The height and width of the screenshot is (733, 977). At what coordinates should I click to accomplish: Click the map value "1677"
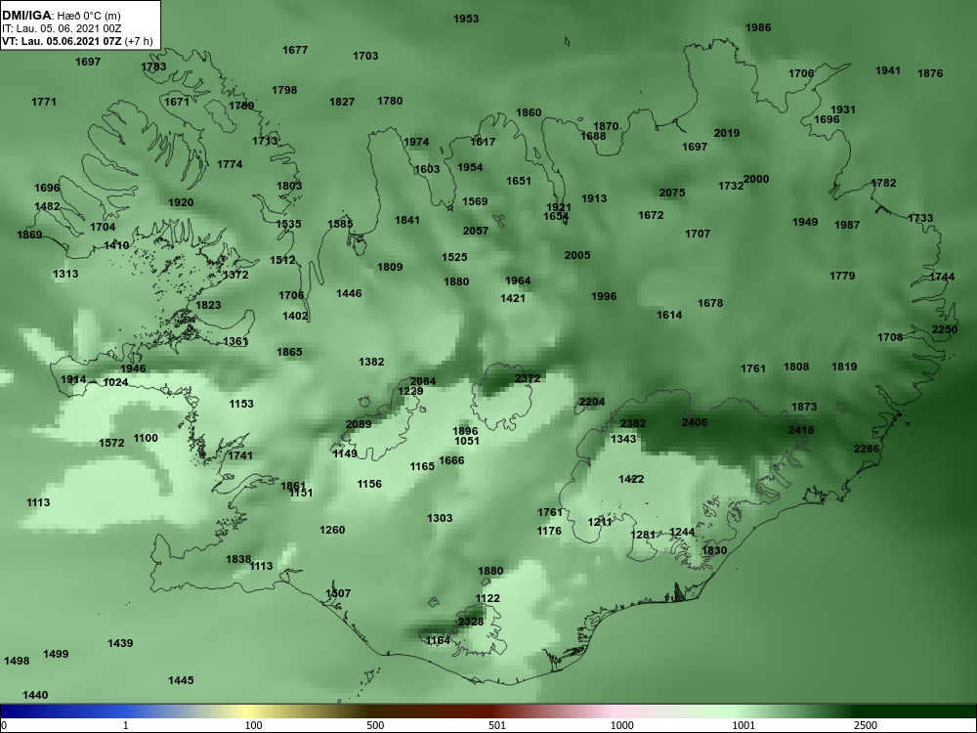295,51
